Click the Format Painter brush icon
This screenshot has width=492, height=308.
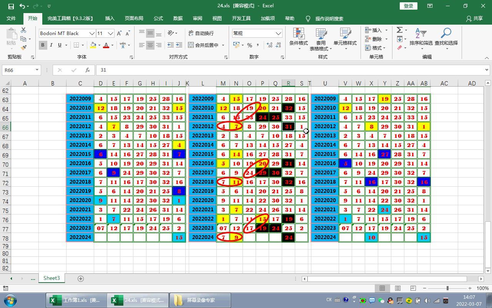pyautogui.click(x=23, y=48)
